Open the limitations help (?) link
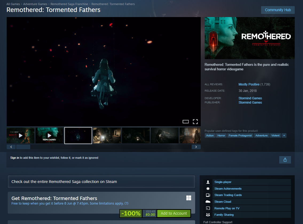The height and width of the screenshot is (224, 303). pyautogui.click(x=126, y=203)
